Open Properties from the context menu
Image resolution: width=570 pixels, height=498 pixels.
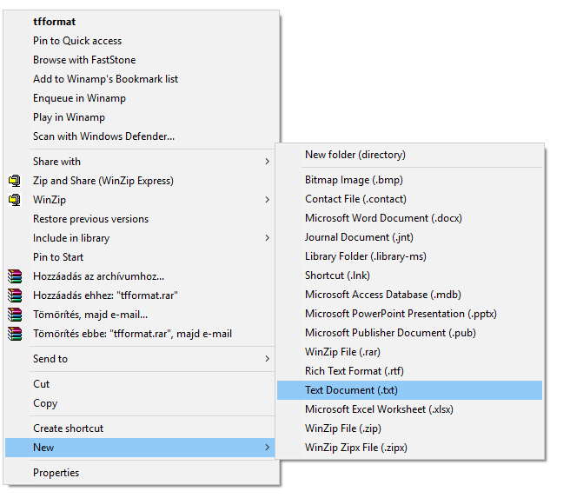[x=56, y=473]
